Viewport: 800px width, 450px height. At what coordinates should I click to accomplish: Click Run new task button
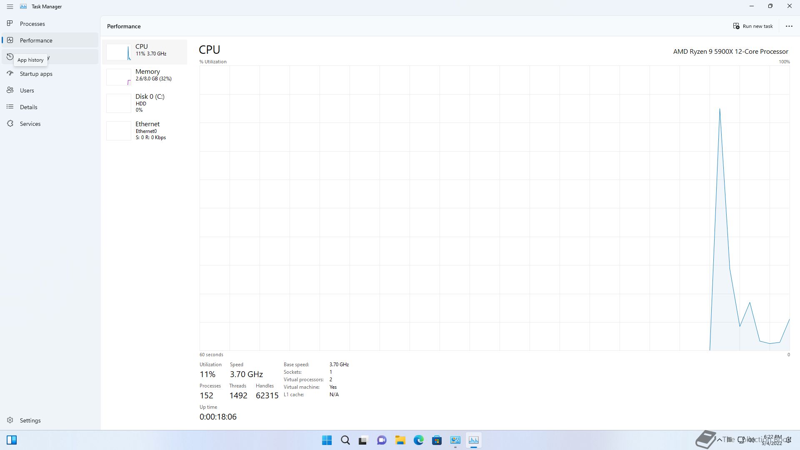click(753, 26)
